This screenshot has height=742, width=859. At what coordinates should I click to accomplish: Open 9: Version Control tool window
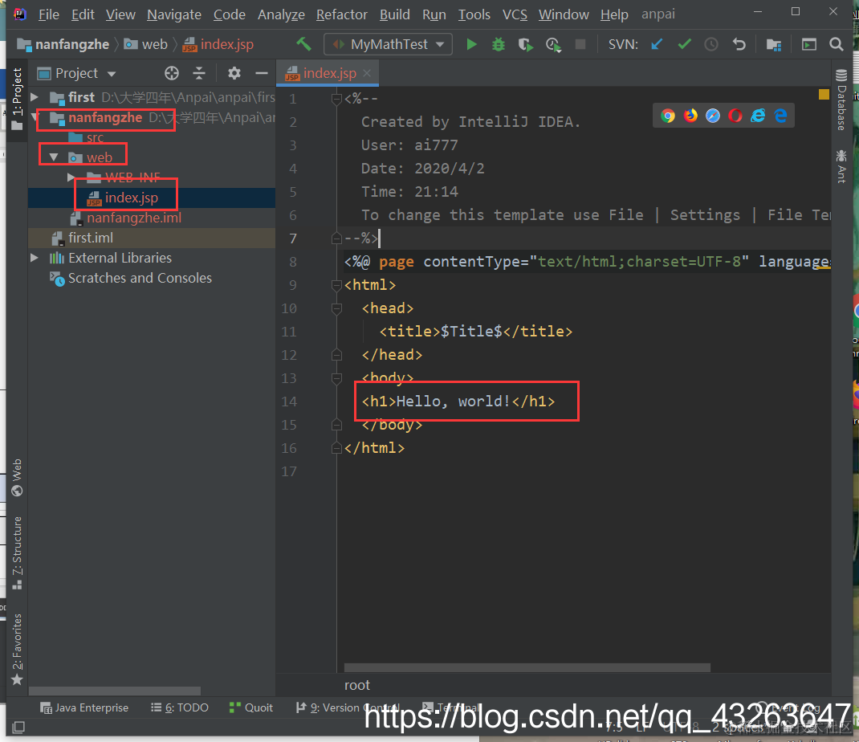click(348, 707)
